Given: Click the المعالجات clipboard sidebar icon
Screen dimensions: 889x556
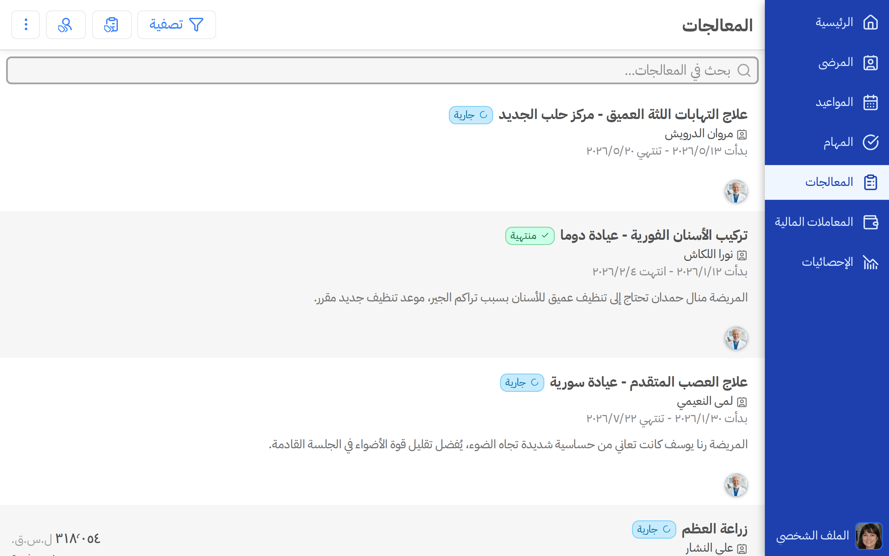Looking at the screenshot, I should (870, 182).
